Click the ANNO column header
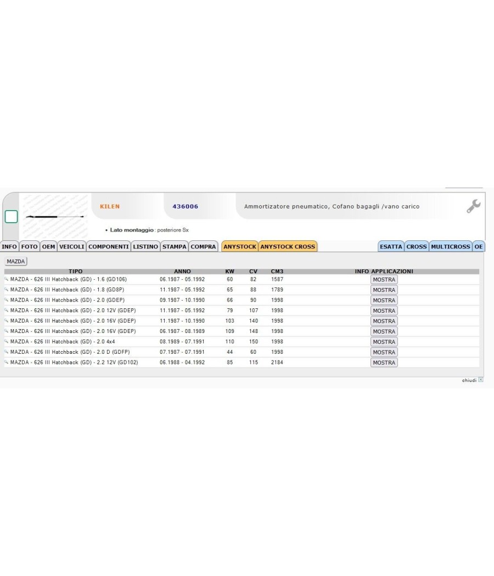494x576 pixels. point(182,271)
